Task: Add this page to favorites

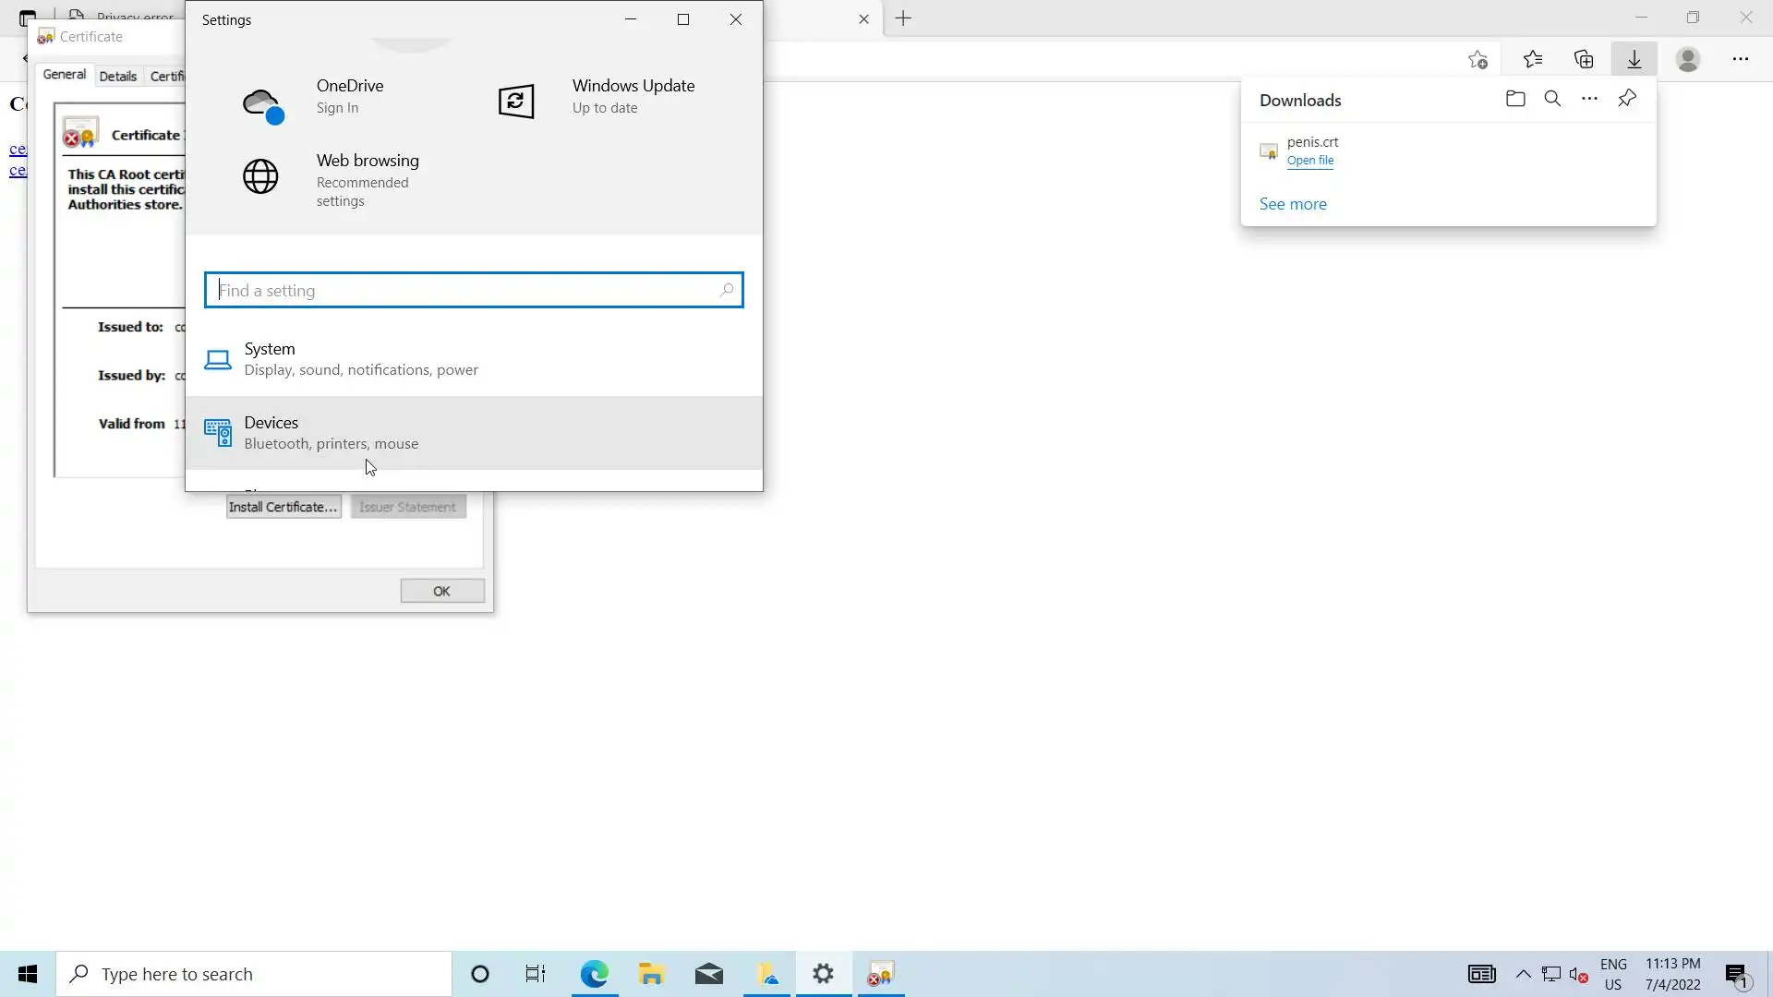Action: pos(1477,59)
